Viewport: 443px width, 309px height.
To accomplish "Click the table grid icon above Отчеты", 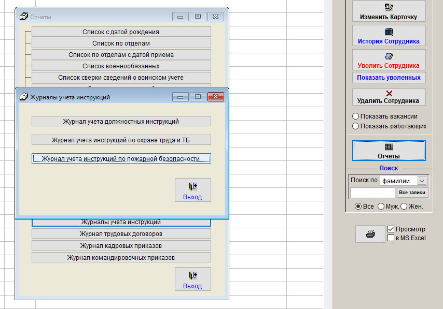I will tap(389, 146).
